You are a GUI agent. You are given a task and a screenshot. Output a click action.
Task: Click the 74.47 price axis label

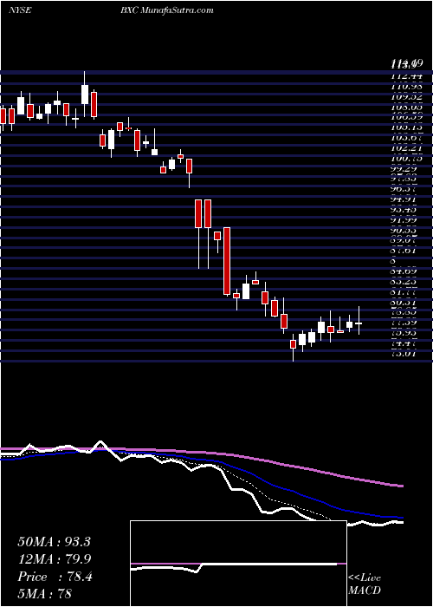tap(405, 343)
